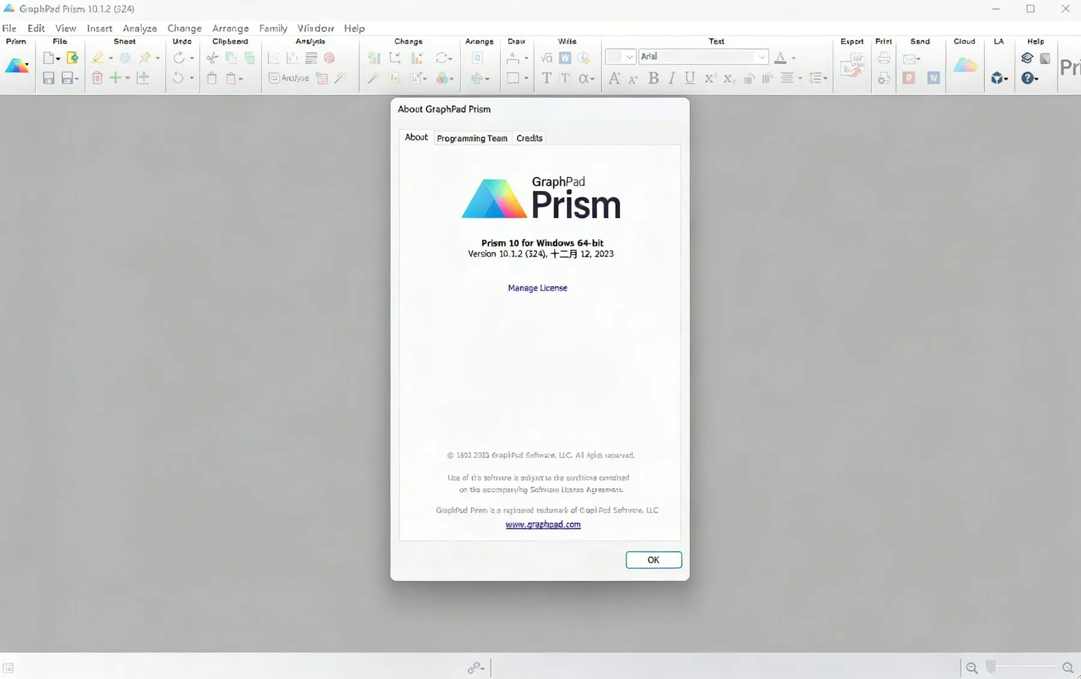Open the Window menu
Image resolution: width=1081 pixels, height=679 pixels.
coord(315,28)
